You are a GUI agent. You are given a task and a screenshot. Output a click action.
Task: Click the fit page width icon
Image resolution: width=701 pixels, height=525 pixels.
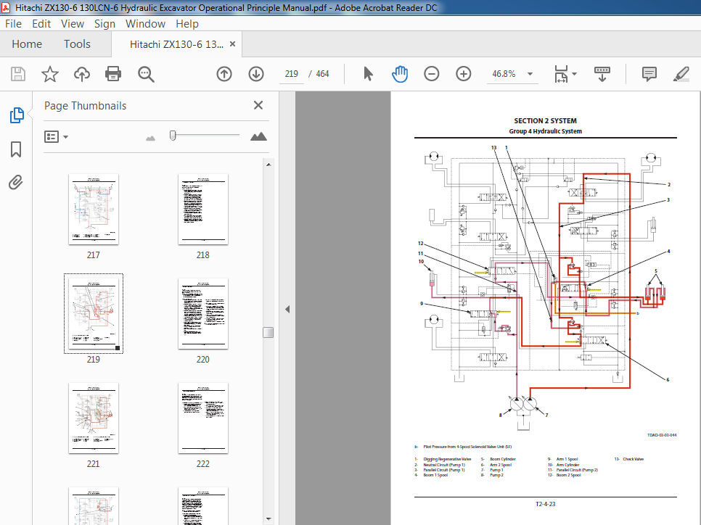[561, 74]
